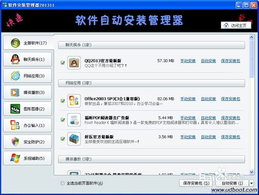Click 保存安装包 link for Office2003 SP3
The width and height of the screenshot is (259, 195).
(x=231, y=99)
